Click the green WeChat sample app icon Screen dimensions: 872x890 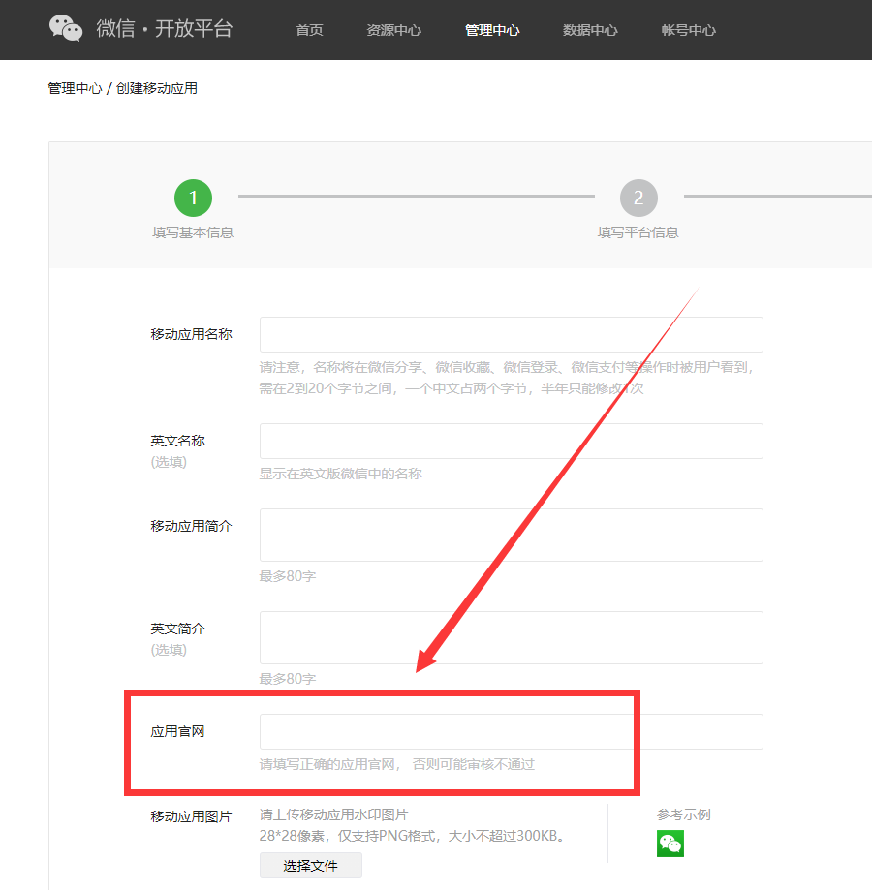pyautogui.click(x=670, y=844)
